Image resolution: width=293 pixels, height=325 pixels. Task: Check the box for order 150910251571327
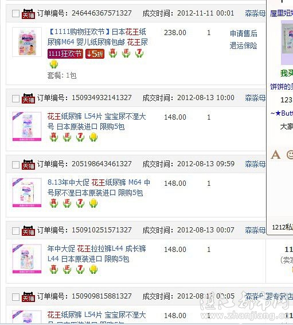tap(15, 231)
